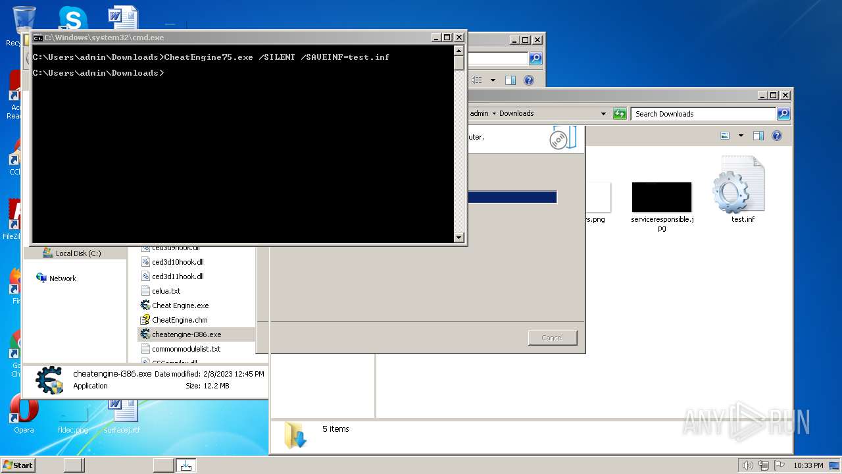The width and height of the screenshot is (842, 474).
Task: Toggle preview pane in Downloads window
Action: point(758,136)
